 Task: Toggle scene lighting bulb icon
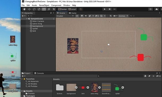pos(82,16)
